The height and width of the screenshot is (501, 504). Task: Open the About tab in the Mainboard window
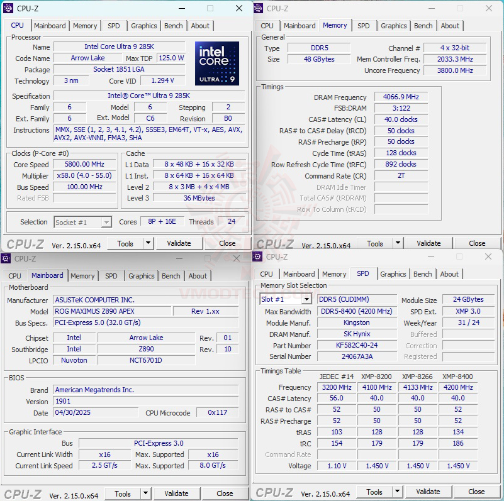(x=198, y=276)
